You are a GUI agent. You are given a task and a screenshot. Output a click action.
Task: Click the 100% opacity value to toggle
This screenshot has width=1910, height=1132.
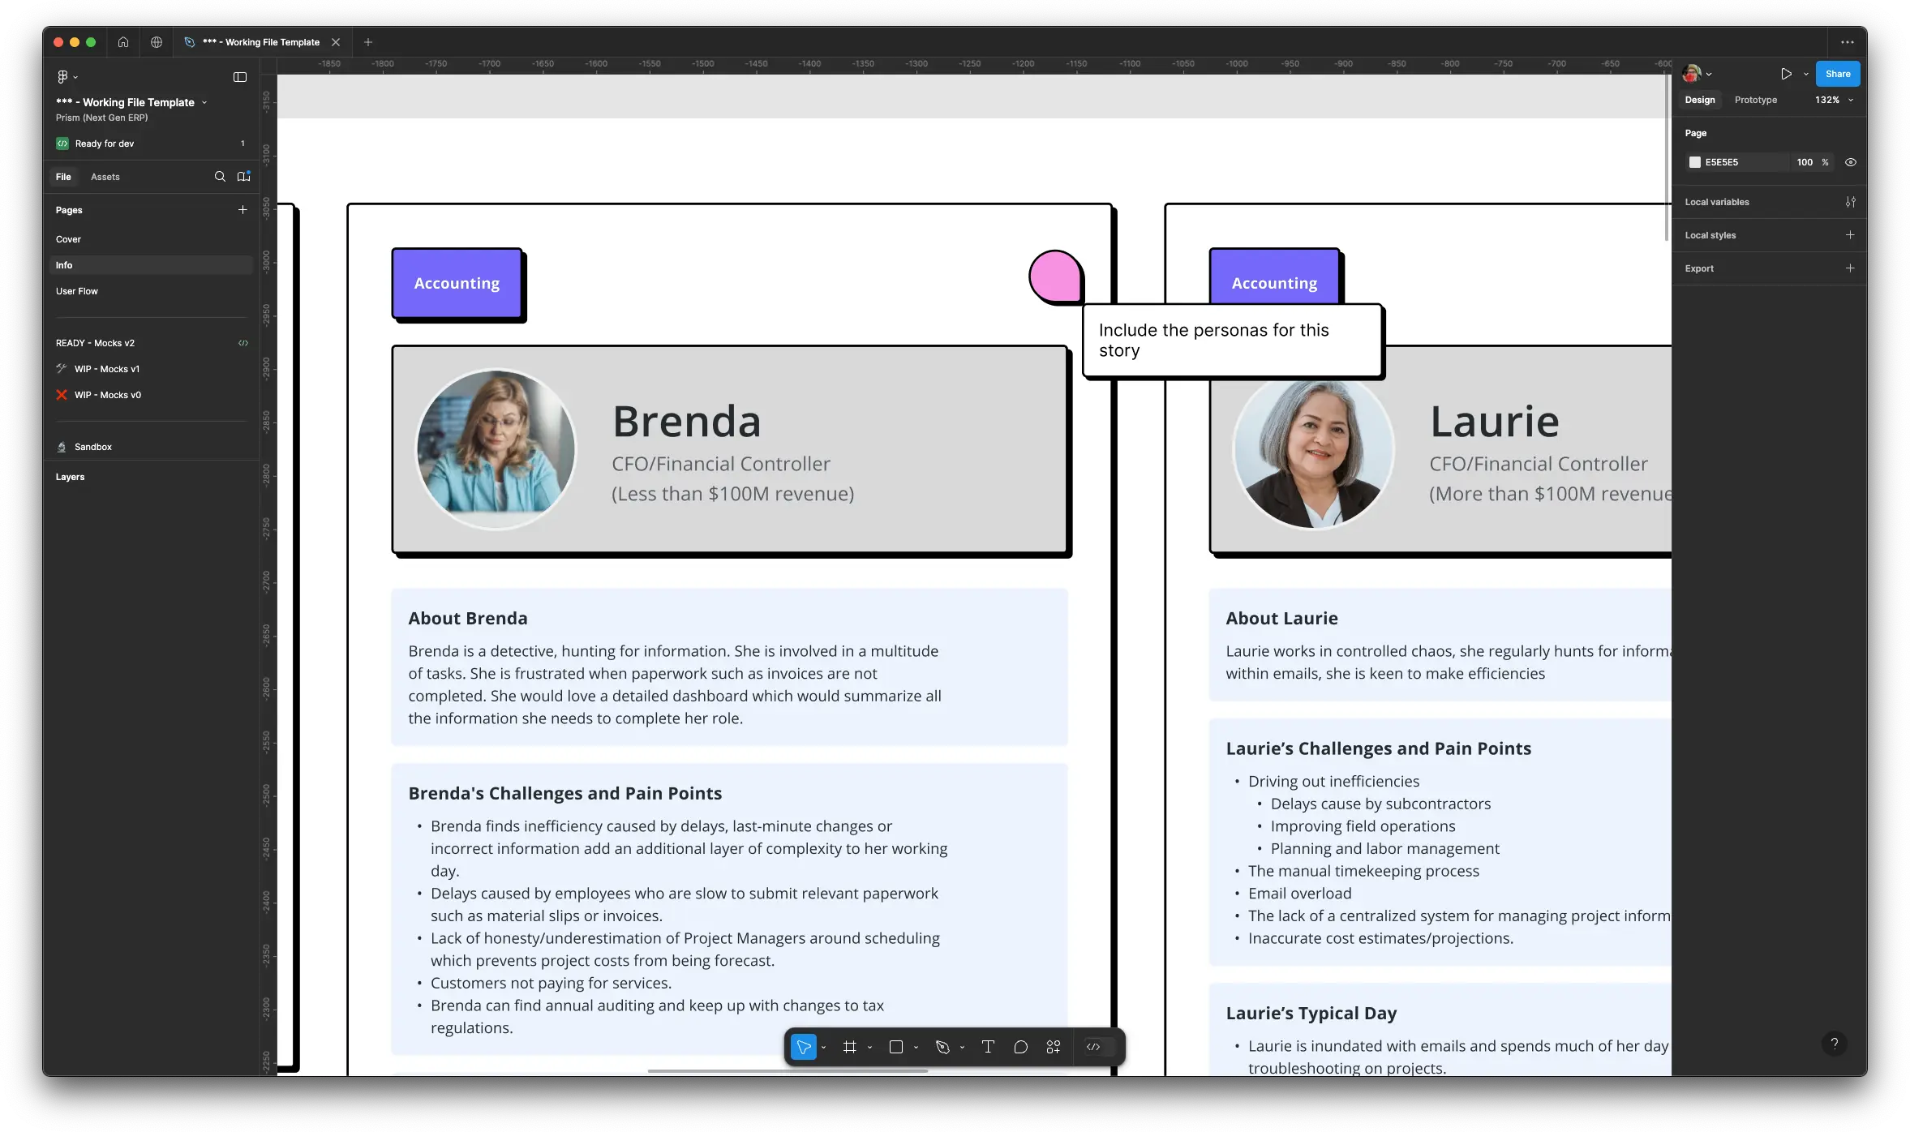(1806, 161)
